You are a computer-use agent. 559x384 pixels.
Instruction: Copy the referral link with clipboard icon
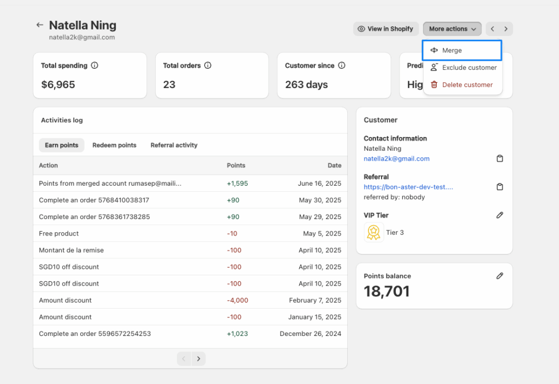(499, 187)
